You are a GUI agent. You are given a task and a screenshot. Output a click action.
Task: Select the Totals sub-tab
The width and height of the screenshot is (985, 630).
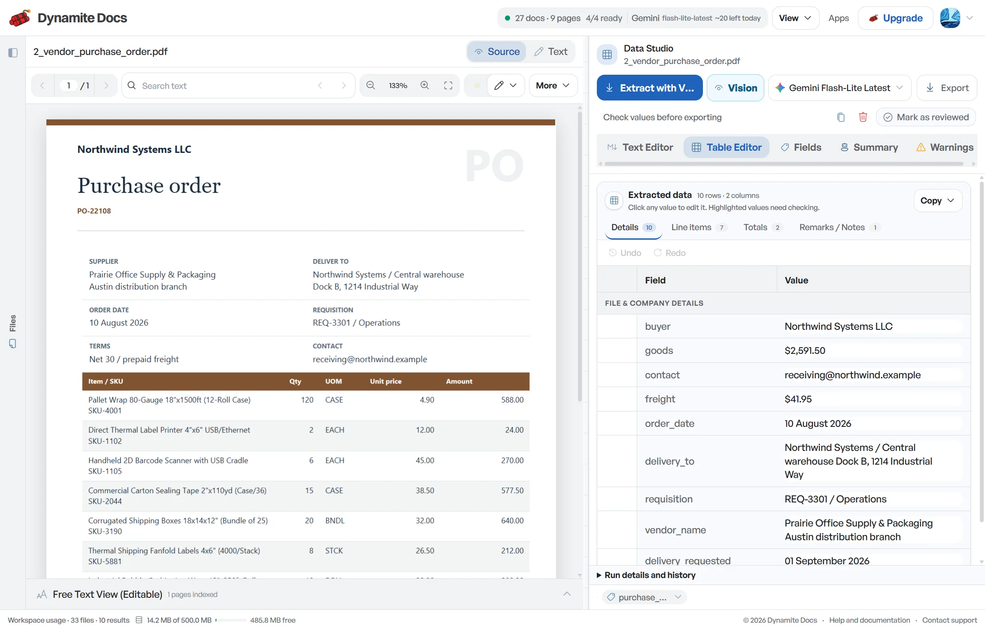[x=763, y=227]
